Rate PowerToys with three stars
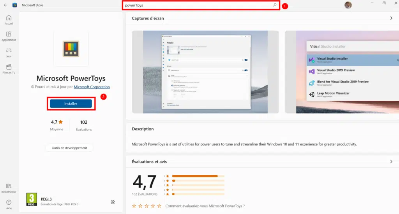 147,206
